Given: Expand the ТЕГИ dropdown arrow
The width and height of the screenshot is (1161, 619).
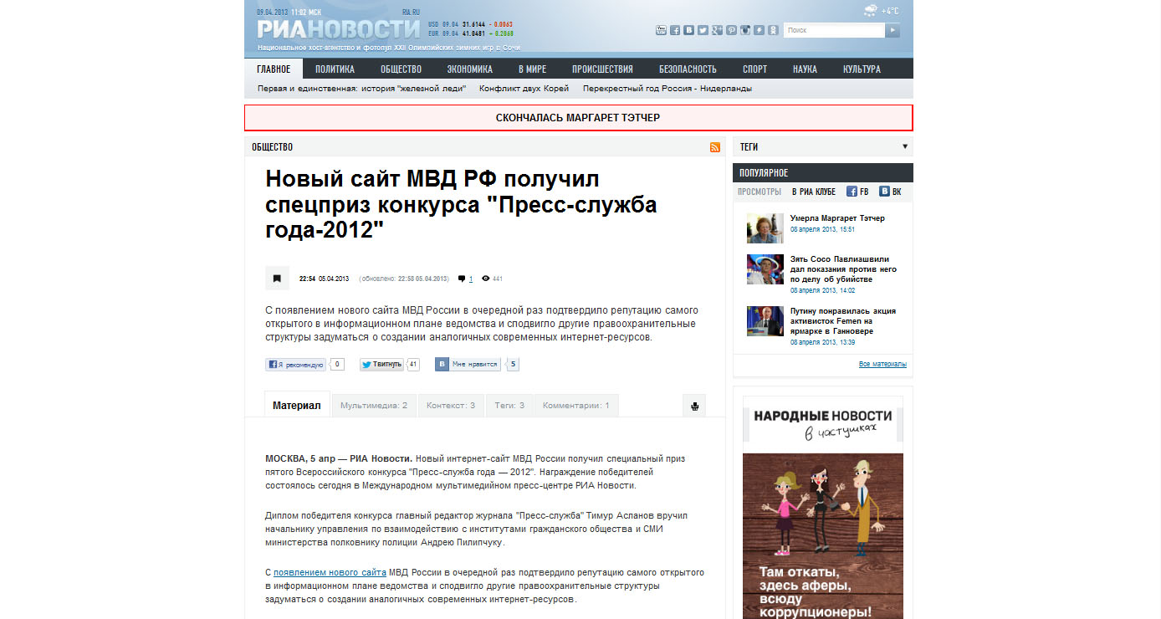Looking at the screenshot, I should [x=905, y=146].
